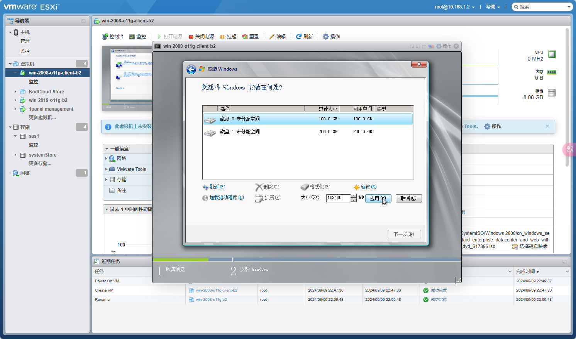Click the VM console thumbnail preview

pos(127,78)
